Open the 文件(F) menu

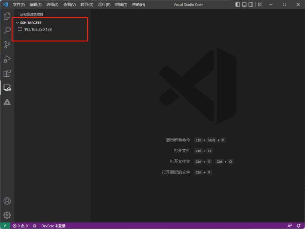19,5
